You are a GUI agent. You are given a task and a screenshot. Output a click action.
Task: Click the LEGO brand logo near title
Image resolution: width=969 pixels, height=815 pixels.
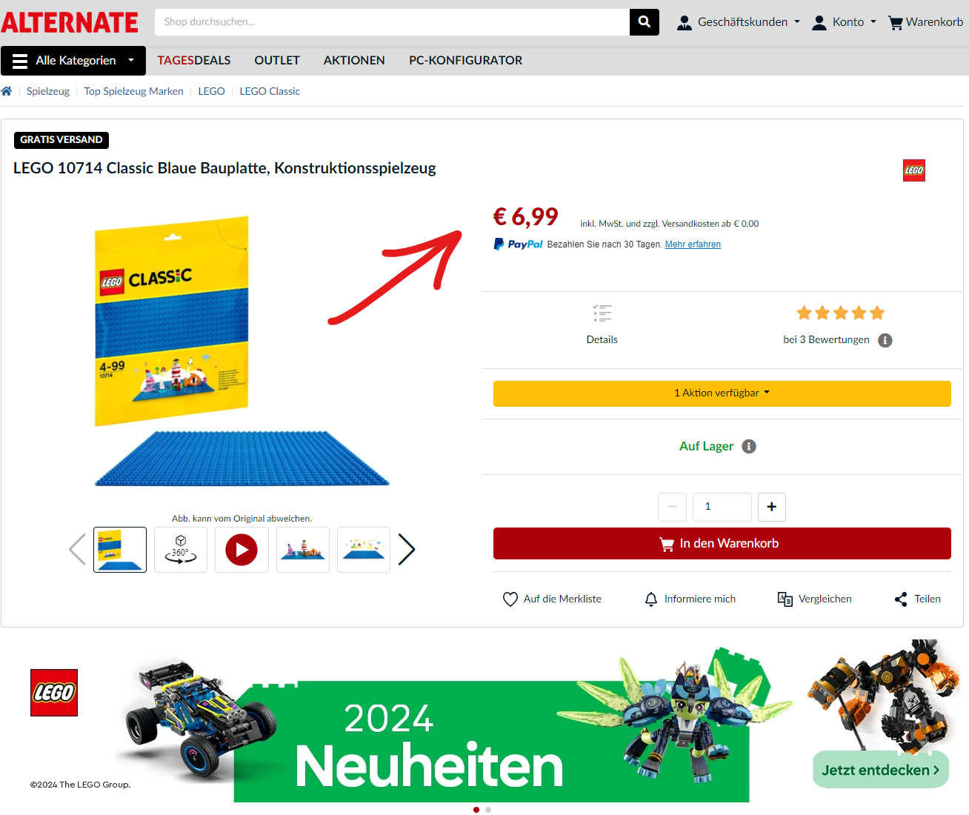914,170
